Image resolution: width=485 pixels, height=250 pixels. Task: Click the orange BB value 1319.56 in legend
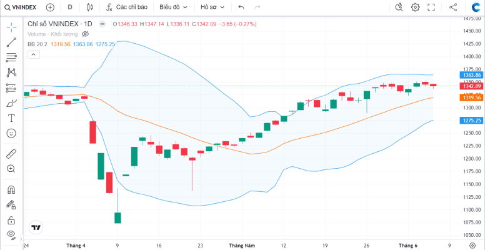[61, 44]
